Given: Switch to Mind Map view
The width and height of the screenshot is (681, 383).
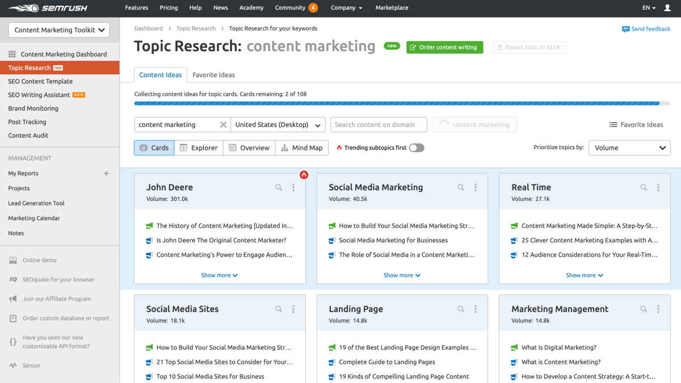Looking at the screenshot, I should (302, 148).
